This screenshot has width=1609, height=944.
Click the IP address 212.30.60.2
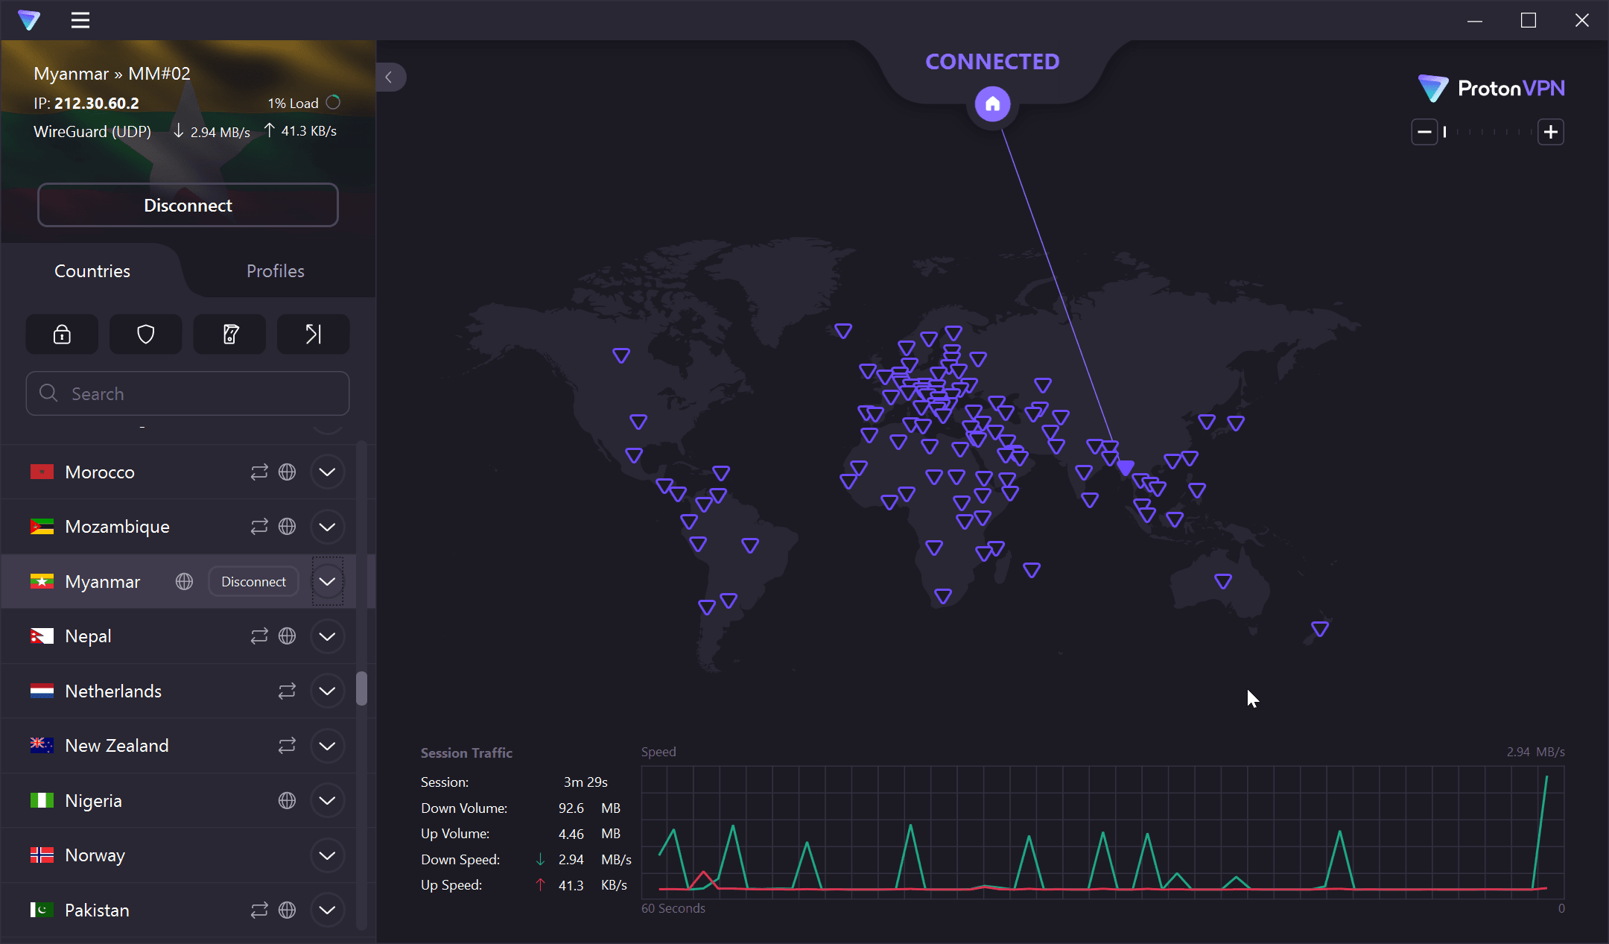pyautogui.click(x=97, y=103)
